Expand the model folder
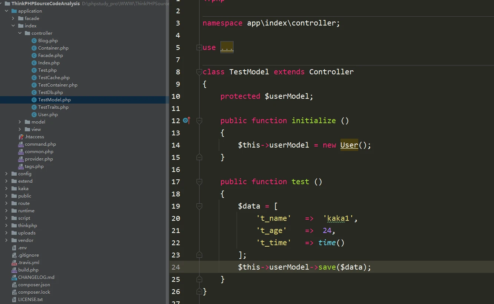Viewport: 494px width, 304px height. pyautogui.click(x=20, y=122)
